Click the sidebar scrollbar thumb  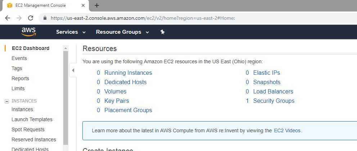pos(65,98)
